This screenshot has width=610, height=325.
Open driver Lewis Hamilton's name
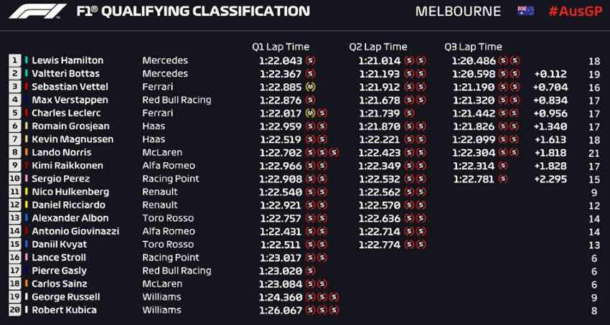coord(68,61)
